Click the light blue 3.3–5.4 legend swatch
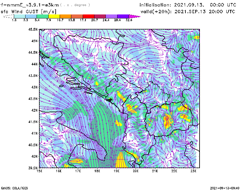Image resolution: width=246 pixels, height=190 pixels. (x=31, y=16)
